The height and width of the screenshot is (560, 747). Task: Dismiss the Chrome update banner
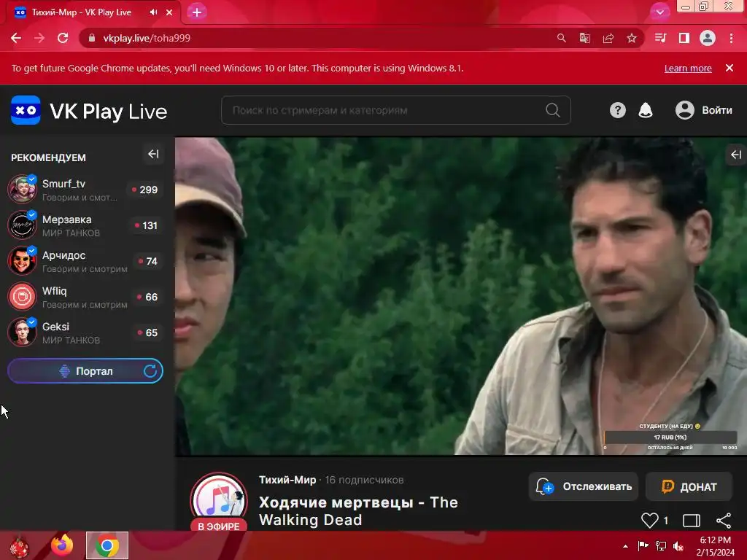point(729,68)
